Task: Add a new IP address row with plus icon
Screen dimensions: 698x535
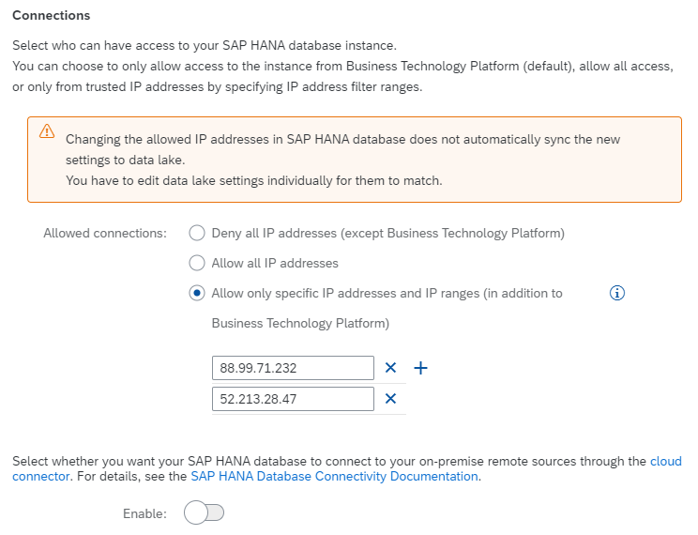Action: (x=421, y=368)
